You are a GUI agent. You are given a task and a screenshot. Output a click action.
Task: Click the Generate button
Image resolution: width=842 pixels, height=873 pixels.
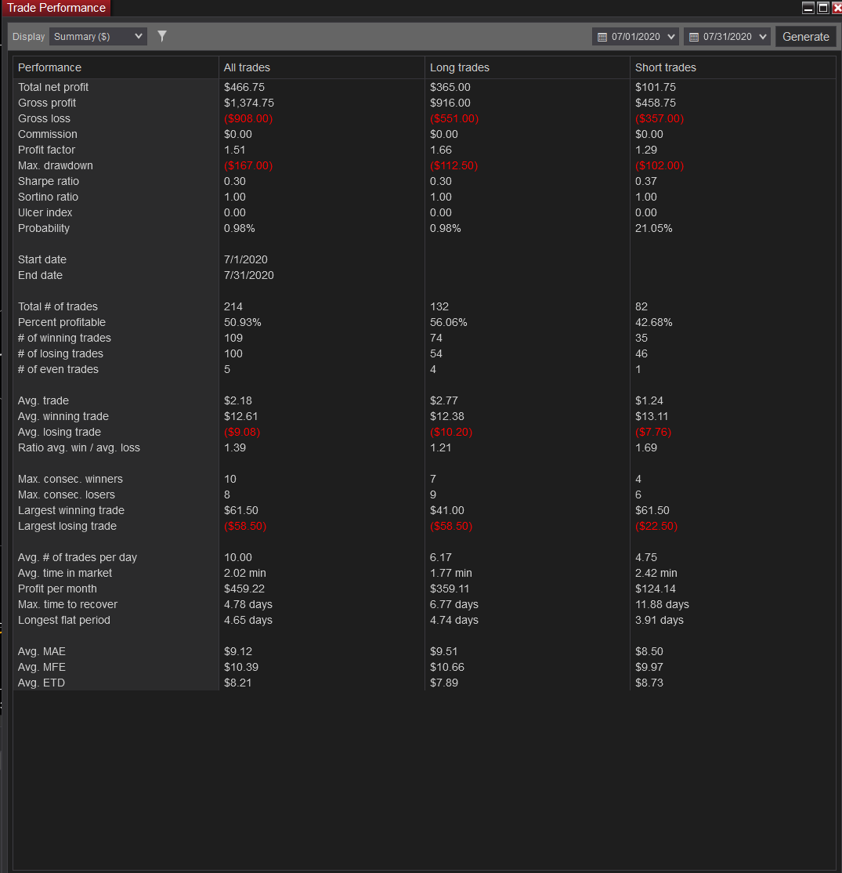tap(806, 37)
